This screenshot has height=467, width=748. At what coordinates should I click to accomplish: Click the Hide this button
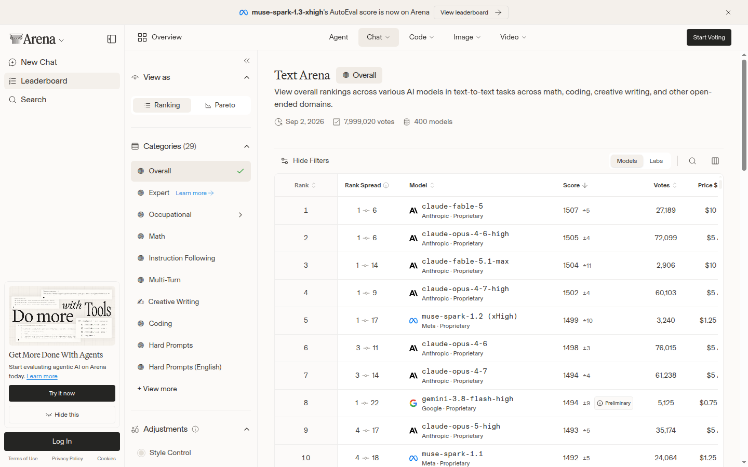pos(62,415)
